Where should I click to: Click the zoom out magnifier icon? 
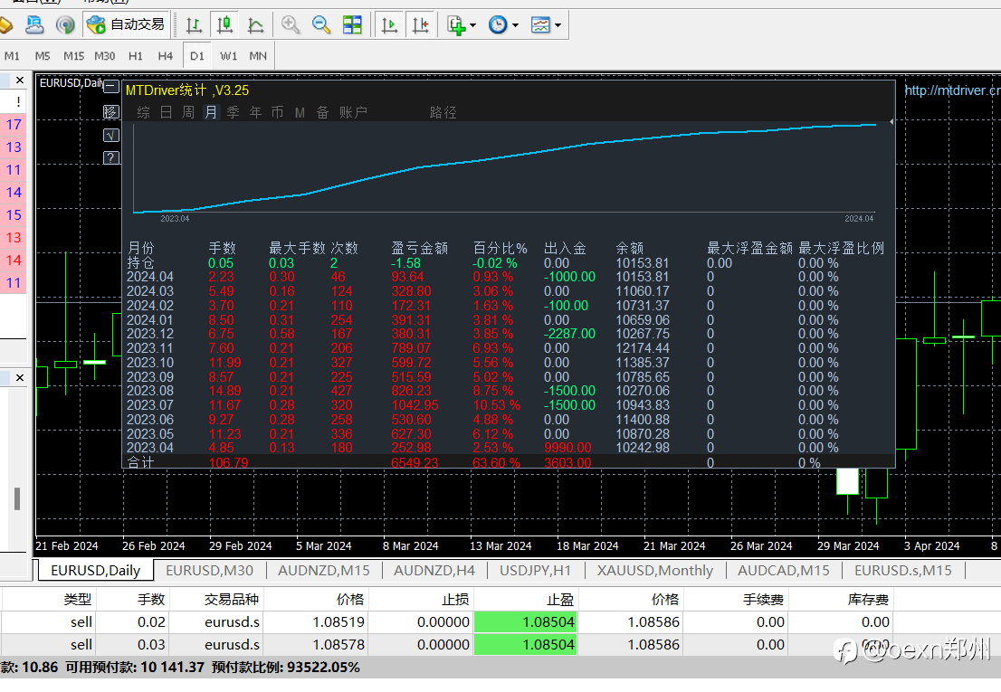tap(321, 24)
